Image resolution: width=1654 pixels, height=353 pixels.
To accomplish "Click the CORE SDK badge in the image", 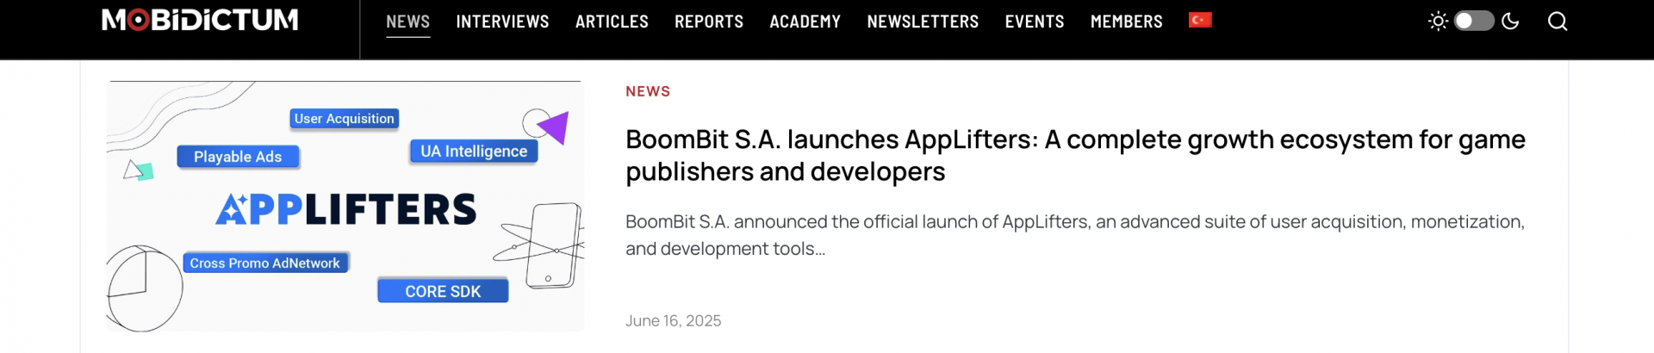I will pos(443,291).
